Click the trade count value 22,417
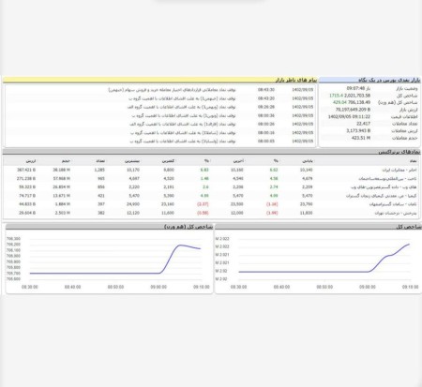The width and height of the screenshot is (422, 387). 363,124
